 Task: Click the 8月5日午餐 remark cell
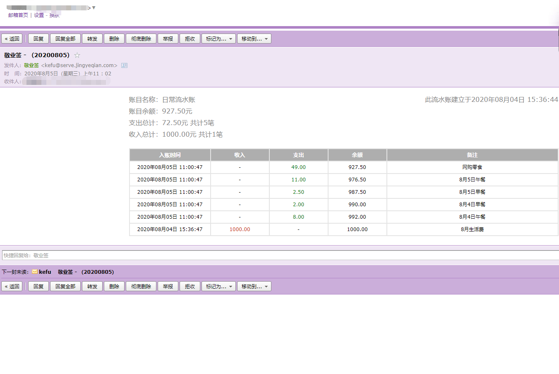tap(473, 180)
